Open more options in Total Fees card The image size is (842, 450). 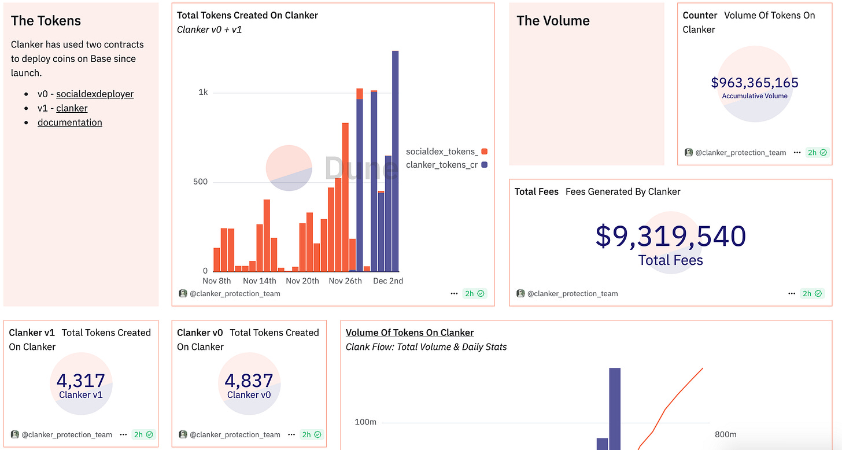[x=792, y=294]
